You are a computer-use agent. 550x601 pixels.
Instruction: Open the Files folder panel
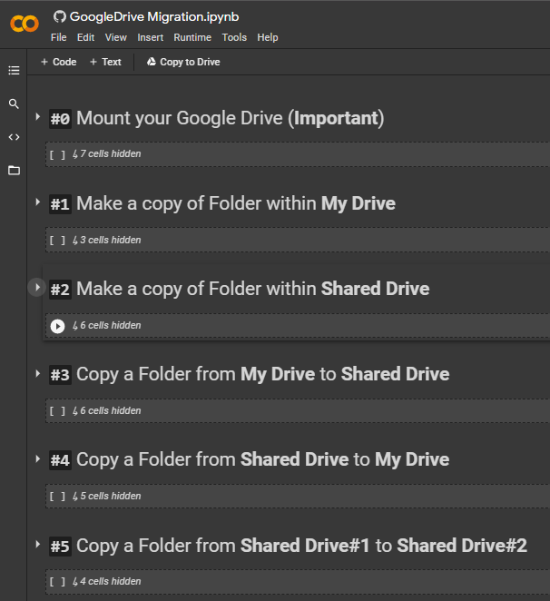click(14, 170)
